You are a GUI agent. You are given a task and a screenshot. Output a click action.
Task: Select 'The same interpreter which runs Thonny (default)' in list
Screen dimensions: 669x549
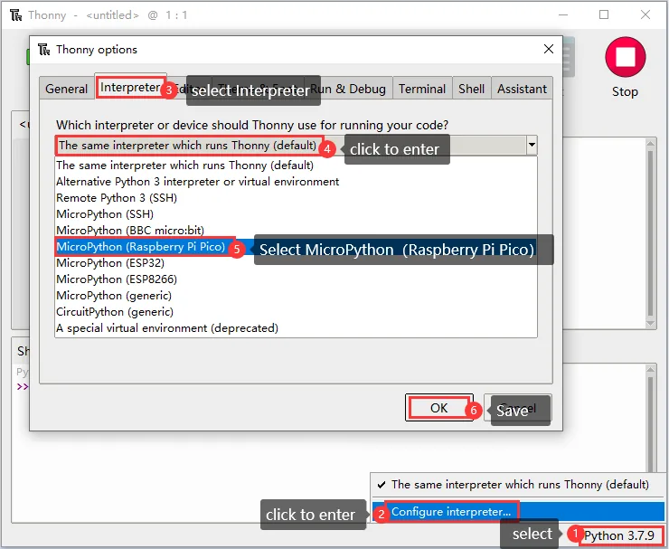[297, 166]
